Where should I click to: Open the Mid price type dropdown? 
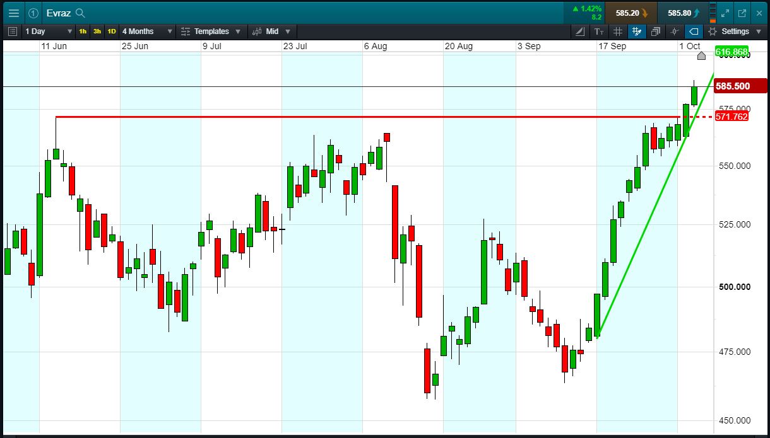272,31
